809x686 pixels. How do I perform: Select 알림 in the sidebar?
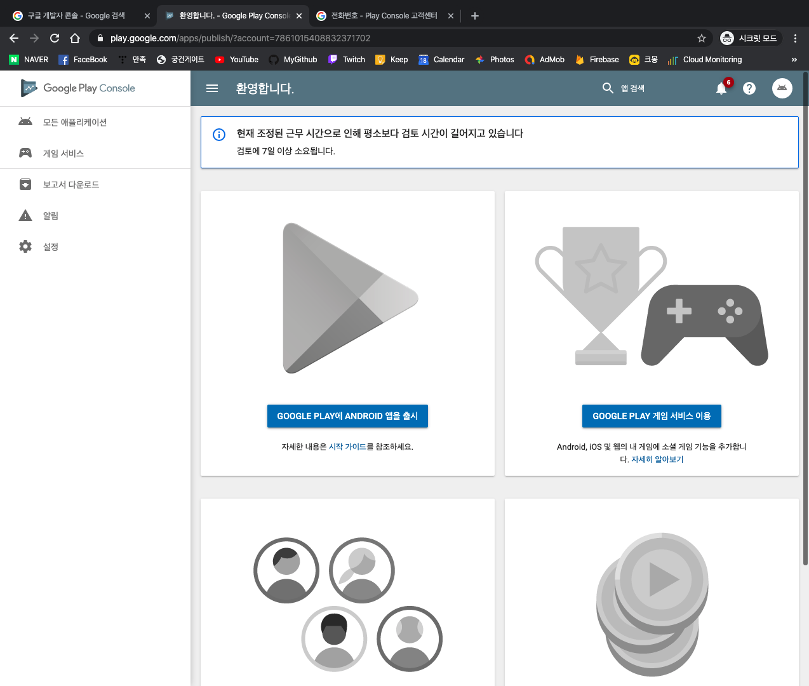[95, 215]
